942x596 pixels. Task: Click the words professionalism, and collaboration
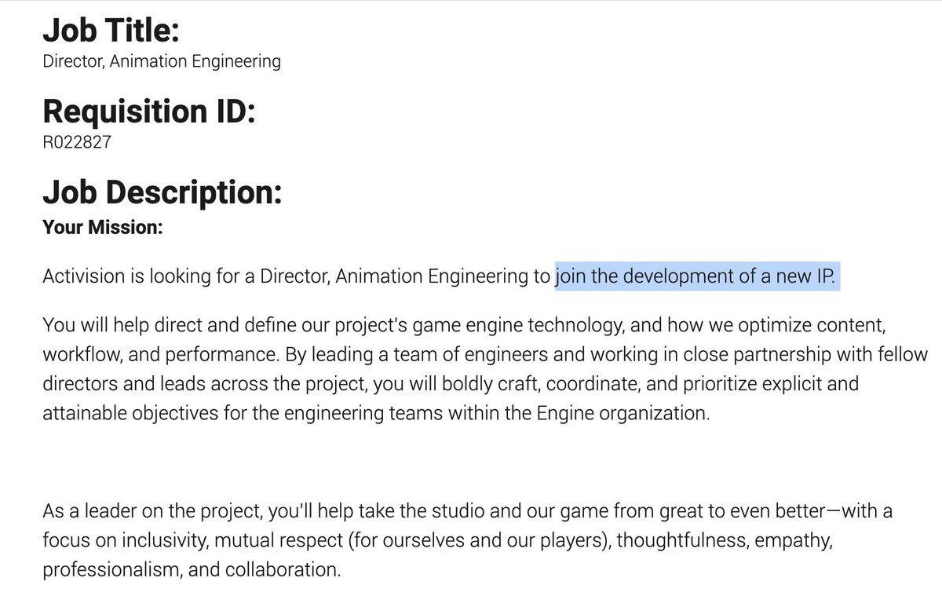(x=192, y=570)
